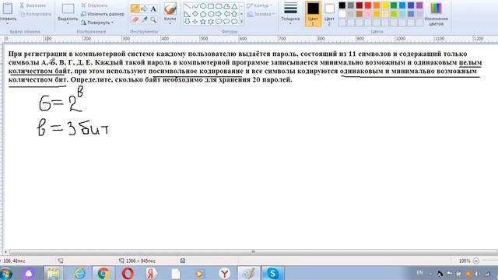Pick the straight Line shape

tap(188, 6)
